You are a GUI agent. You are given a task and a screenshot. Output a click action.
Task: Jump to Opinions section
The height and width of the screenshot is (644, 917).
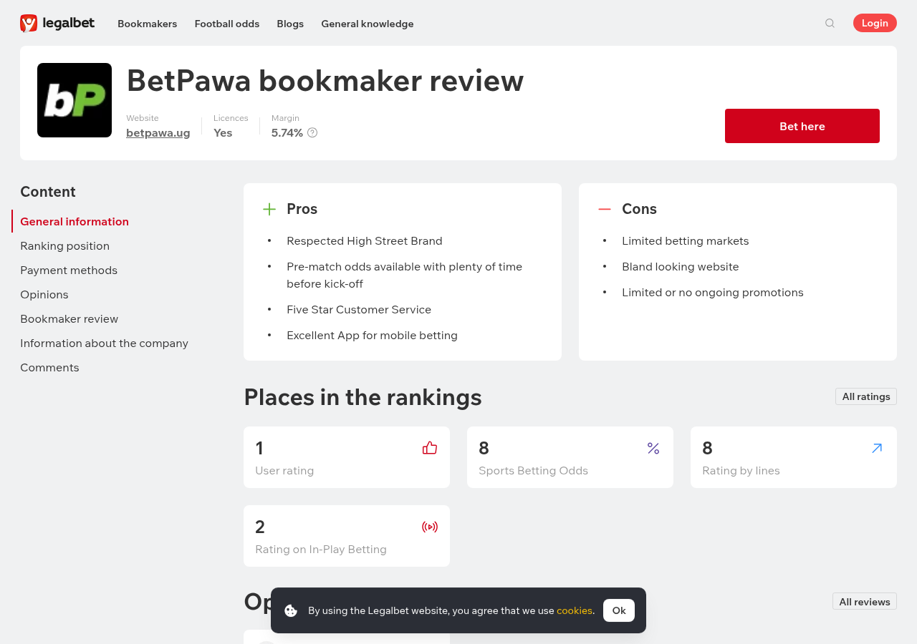44,294
